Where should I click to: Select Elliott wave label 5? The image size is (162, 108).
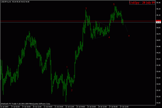tap(114, 4)
